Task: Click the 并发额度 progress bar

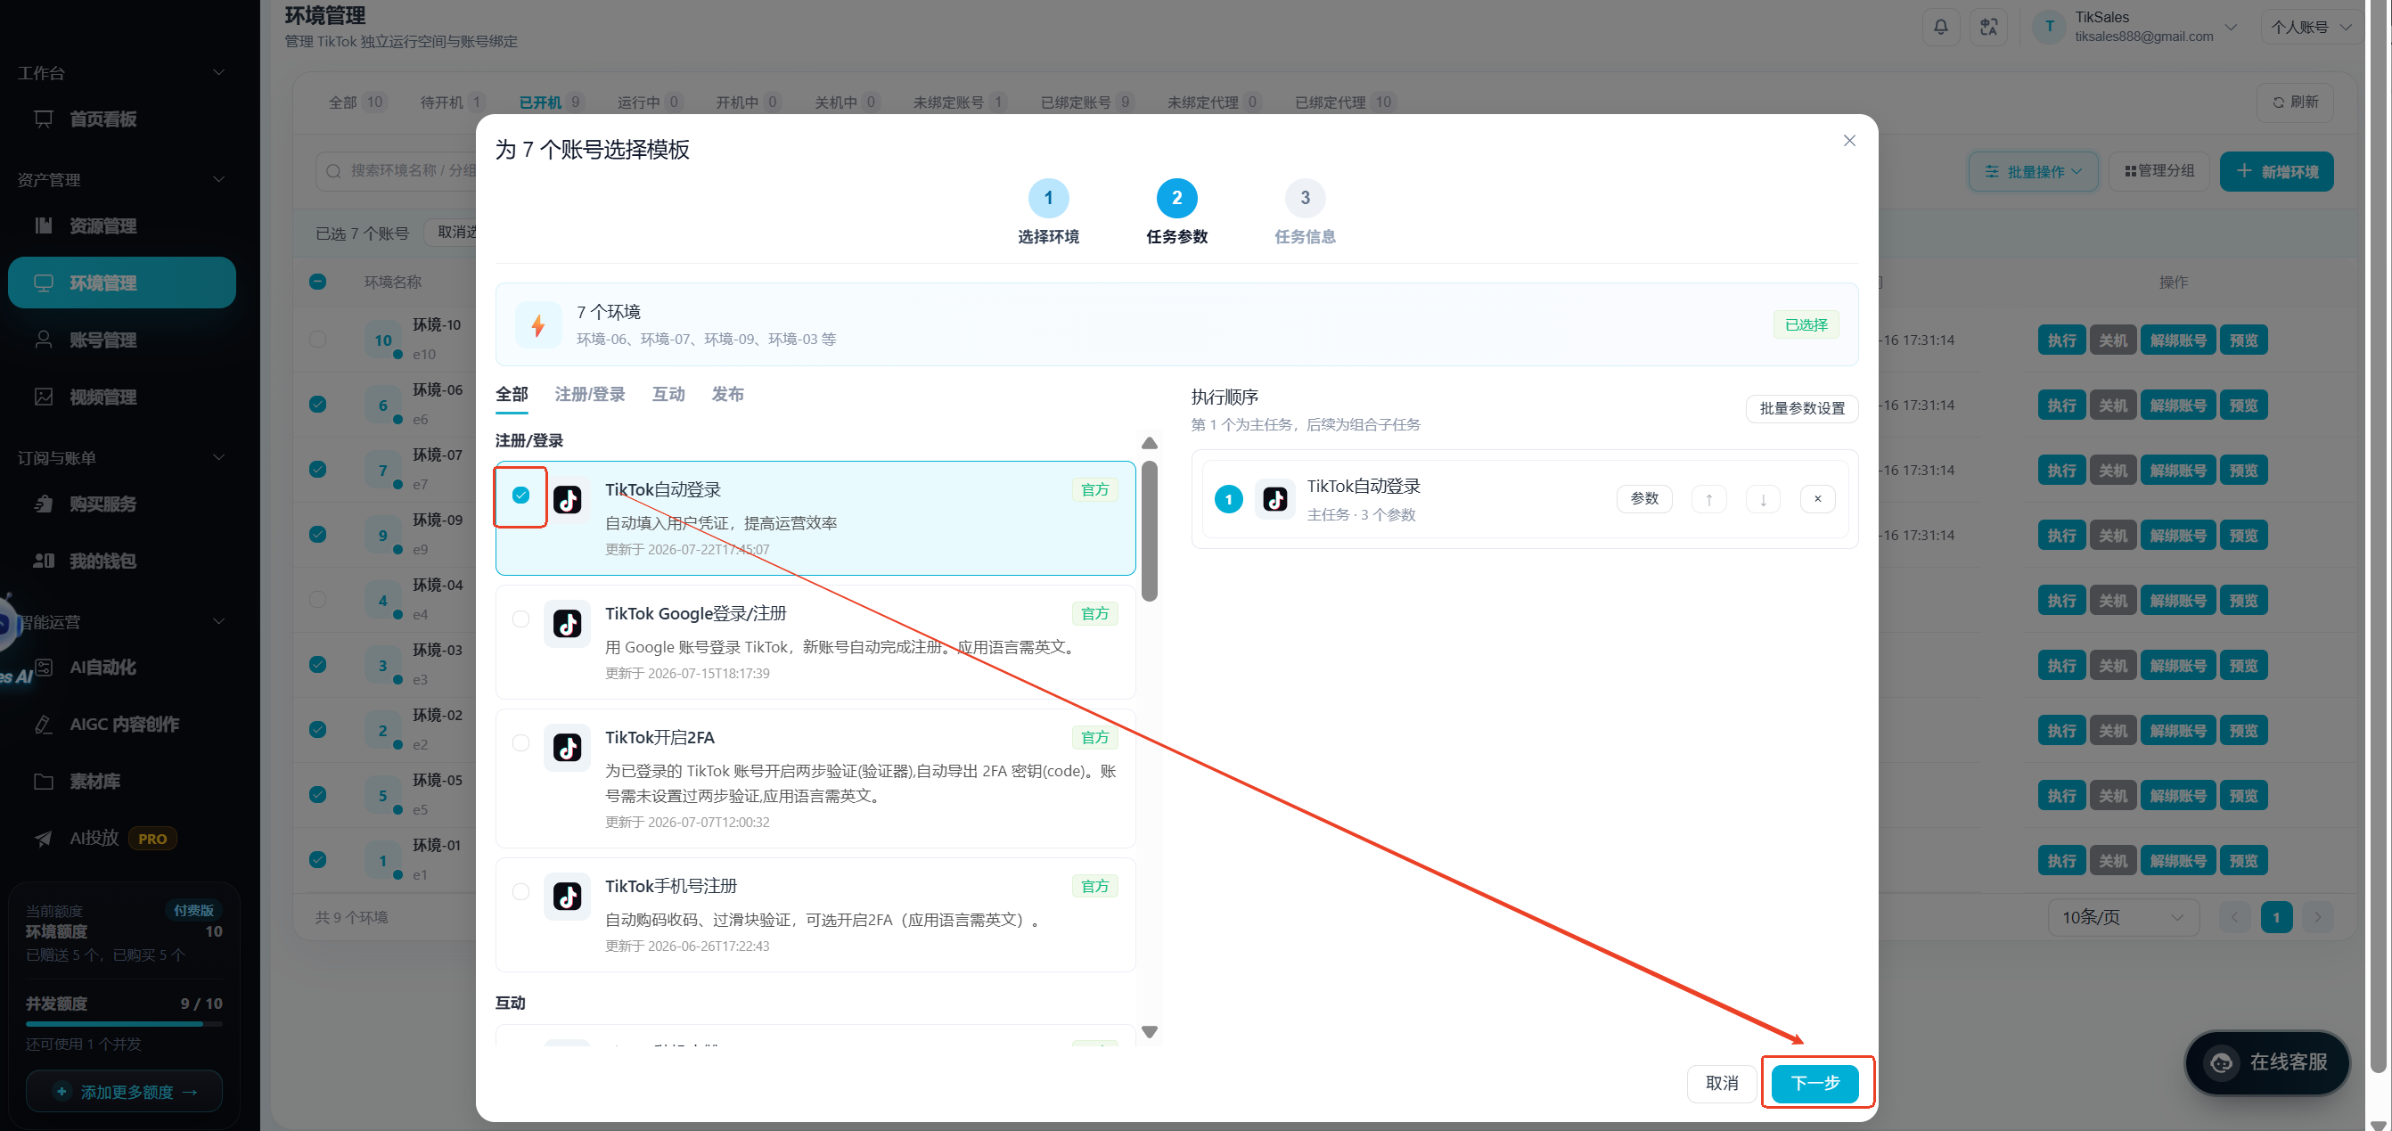Action: (x=124, y=1023)
